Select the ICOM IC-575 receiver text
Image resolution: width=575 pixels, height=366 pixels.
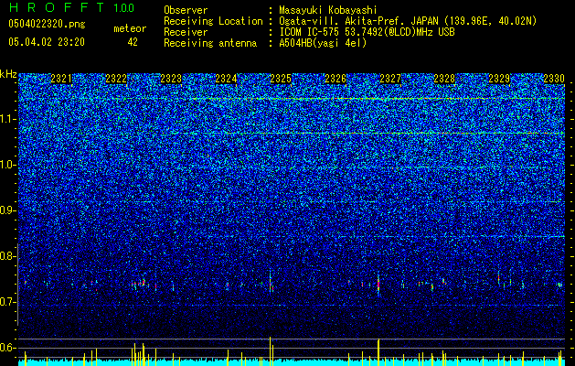click(x=367, y=32)
